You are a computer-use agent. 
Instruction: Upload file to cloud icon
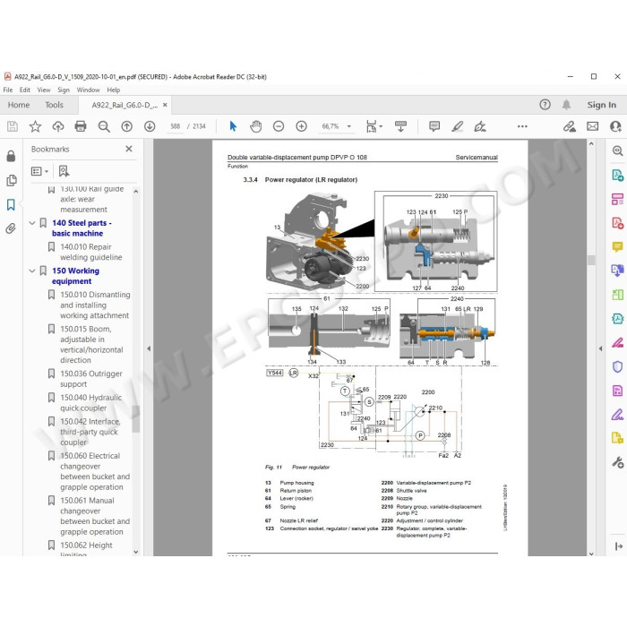(58, 127)
